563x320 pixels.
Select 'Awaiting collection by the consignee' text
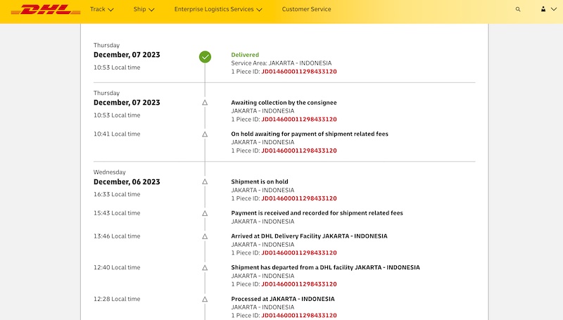tap(284, 103)
